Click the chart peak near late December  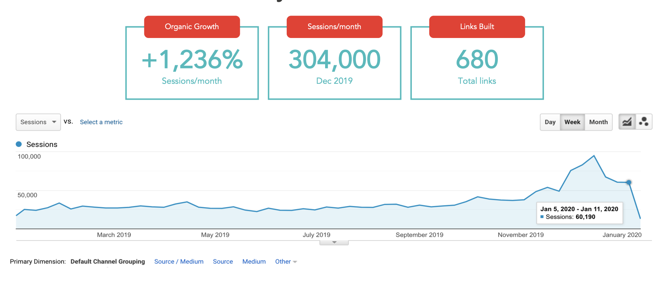594,156
